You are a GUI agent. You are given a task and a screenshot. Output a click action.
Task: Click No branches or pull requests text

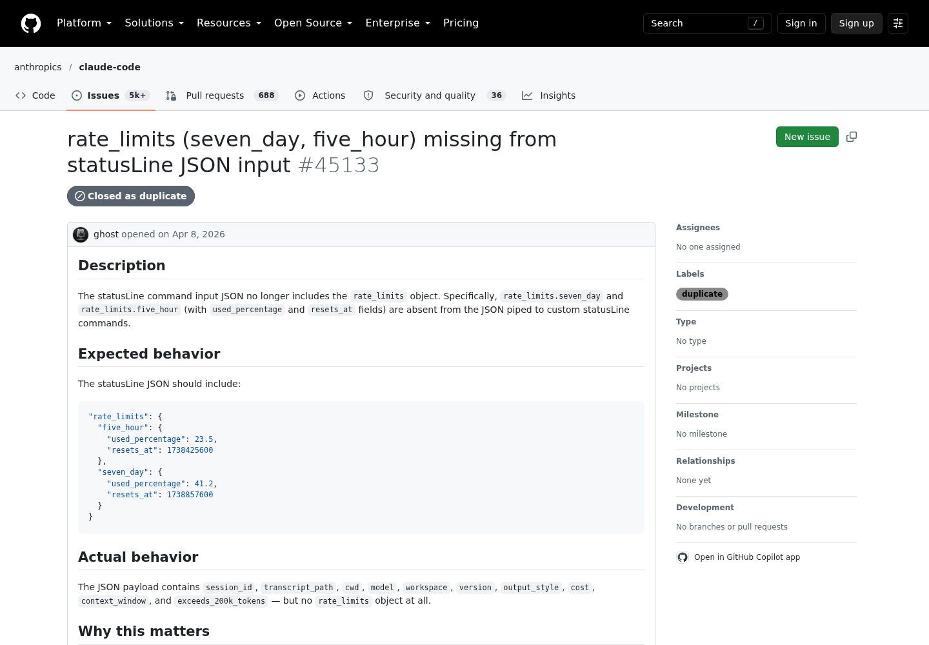732,527
